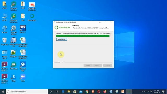The image size is (167, 94).
Task: Click the taskbar search box
Action: pyautogui.click(x=27, y=92)
